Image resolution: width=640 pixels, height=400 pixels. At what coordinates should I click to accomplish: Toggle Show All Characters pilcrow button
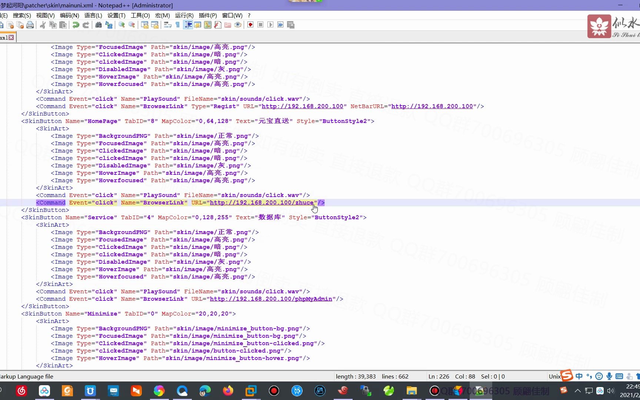coord(178,25)
